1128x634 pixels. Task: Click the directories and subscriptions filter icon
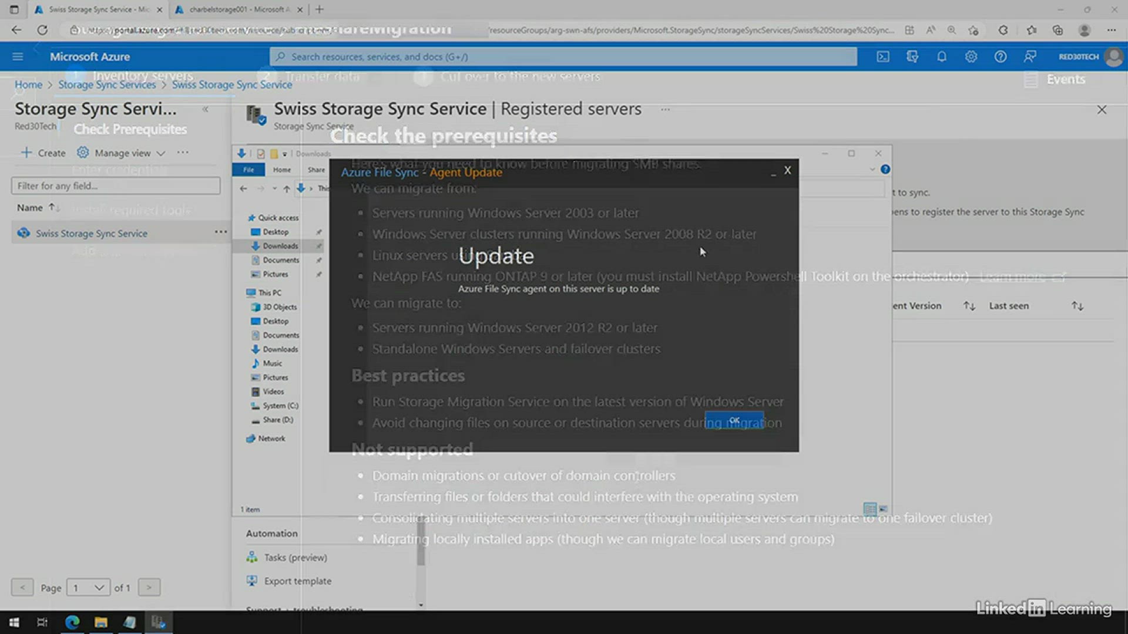tap(912, 57)
